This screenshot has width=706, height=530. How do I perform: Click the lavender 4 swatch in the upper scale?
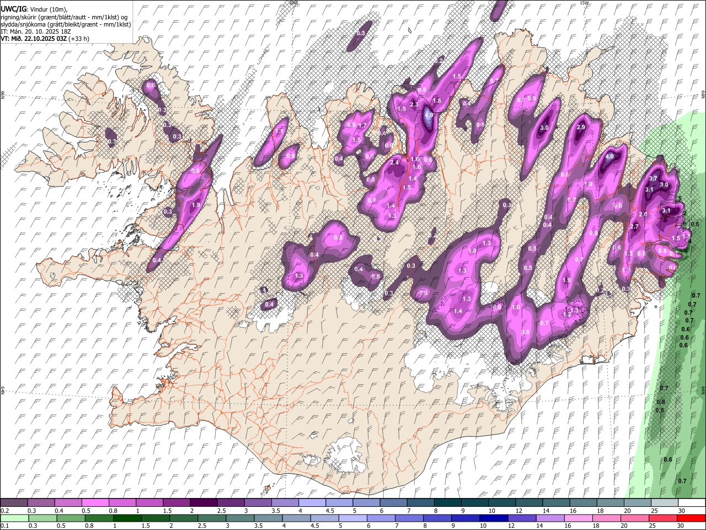(x=312, y=502)
